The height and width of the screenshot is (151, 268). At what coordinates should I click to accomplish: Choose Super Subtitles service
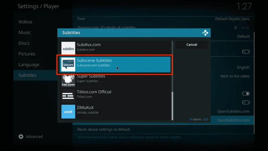click(x=116, y=80)
